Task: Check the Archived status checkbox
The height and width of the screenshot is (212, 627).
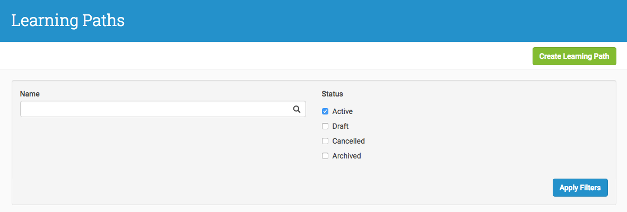Action: (x=325, y=156)
